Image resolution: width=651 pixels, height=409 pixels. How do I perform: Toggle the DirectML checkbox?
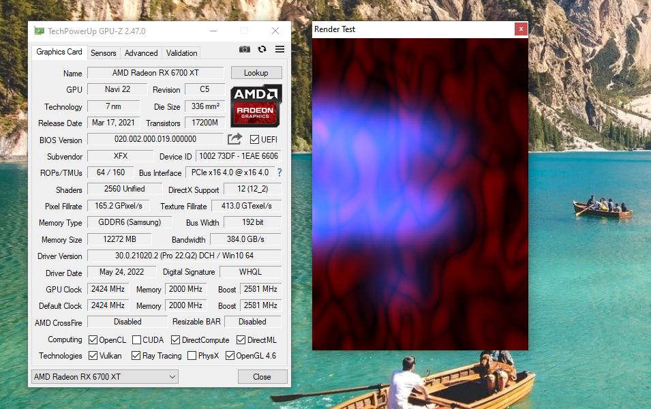241,340
